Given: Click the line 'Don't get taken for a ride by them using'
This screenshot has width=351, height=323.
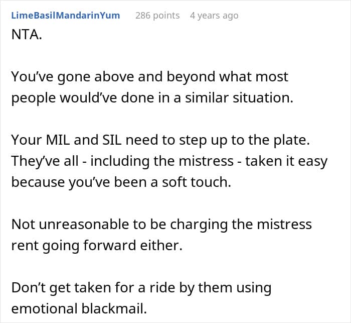Looking at the screenshot, I should pos(141,288).
